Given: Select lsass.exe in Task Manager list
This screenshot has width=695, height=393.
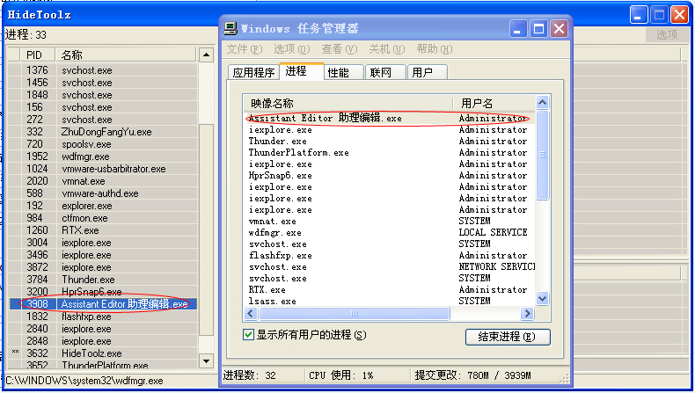Looking at the screenshot, I should (x=389, y=302).
